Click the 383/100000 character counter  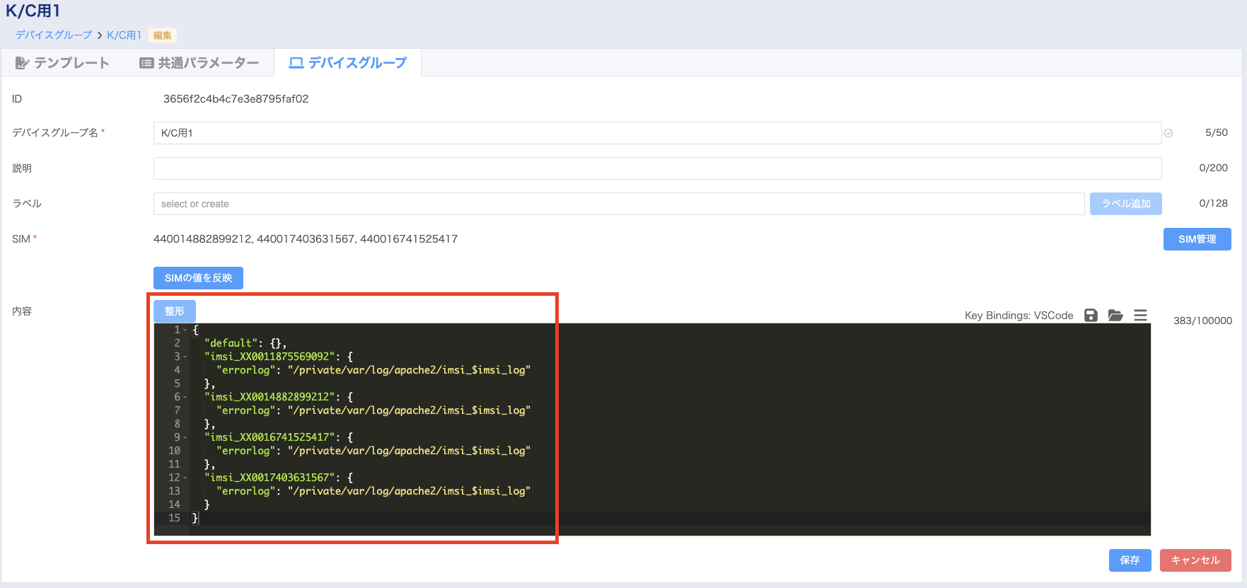click(x=1202, y=321)
